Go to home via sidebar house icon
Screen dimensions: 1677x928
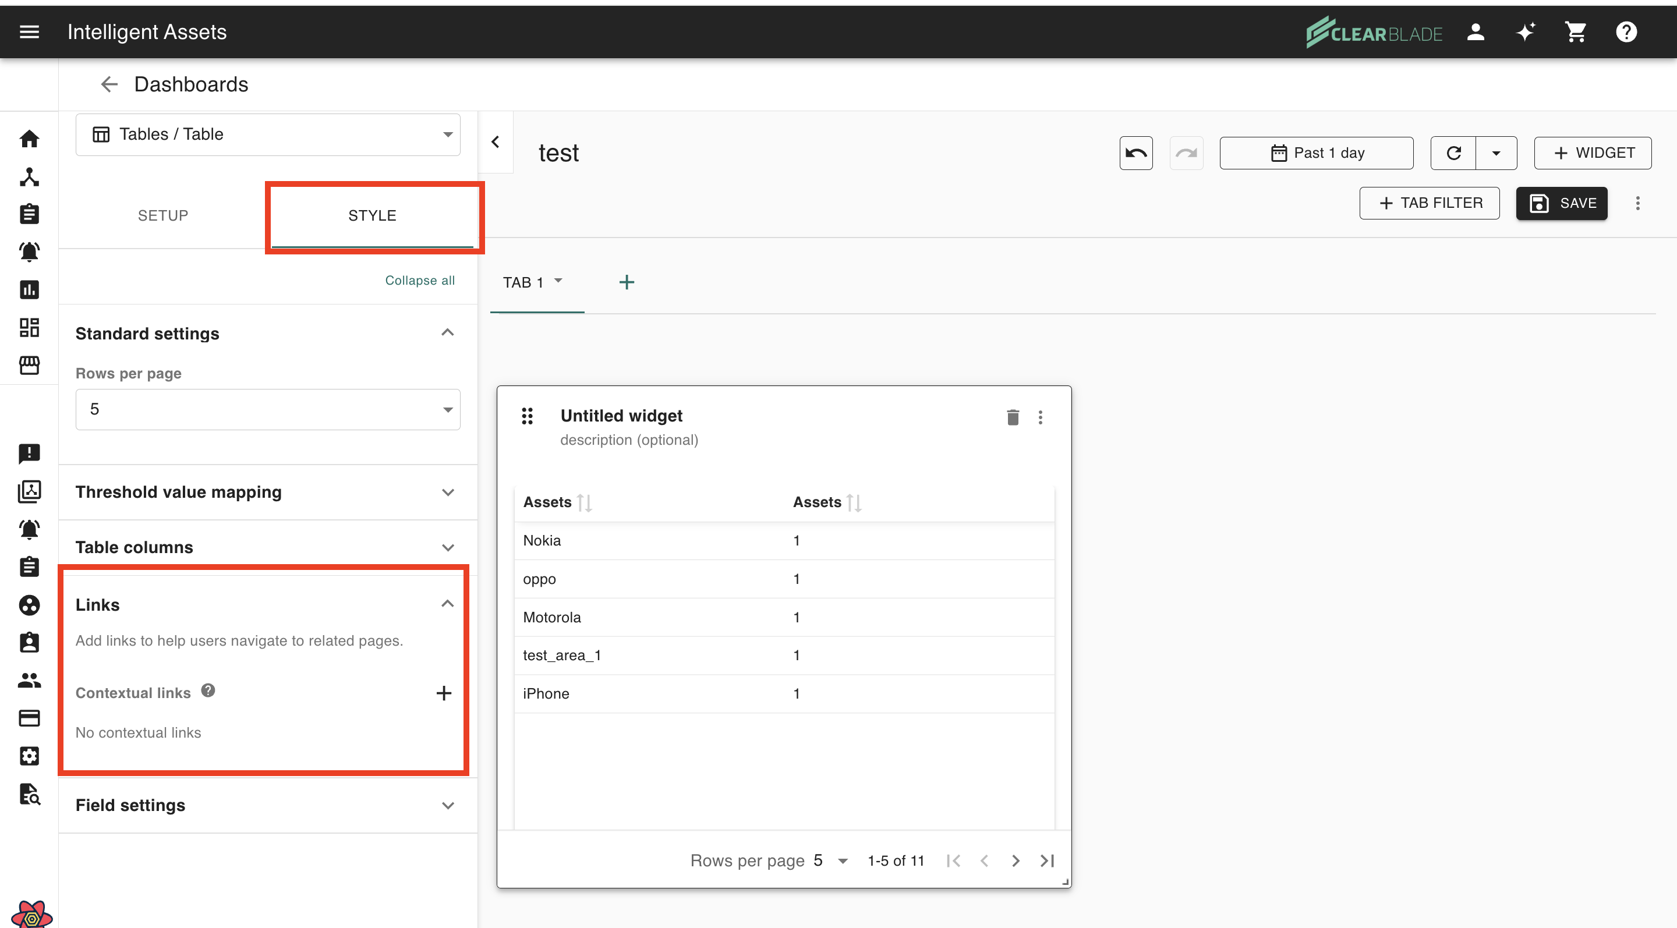(x=29, y=139)
